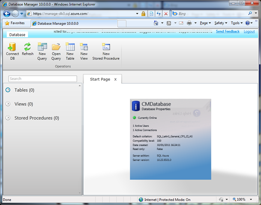Viewport: 261px width, 205px height.
Task: Click in the object Search field
Action: [42, 79]
